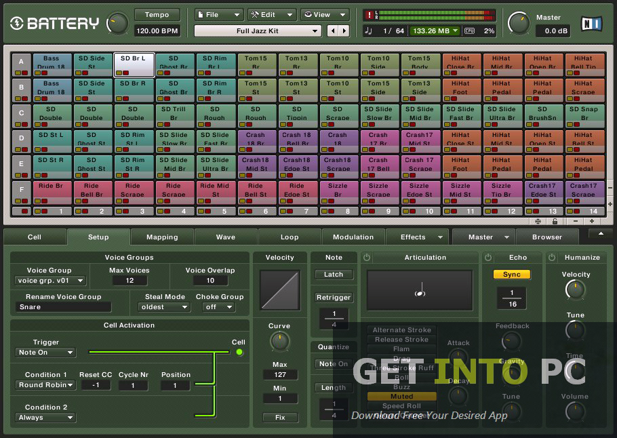617x438 pixels.
Task: Click the note icon in Articulation display
Action: tap(420, 290)
